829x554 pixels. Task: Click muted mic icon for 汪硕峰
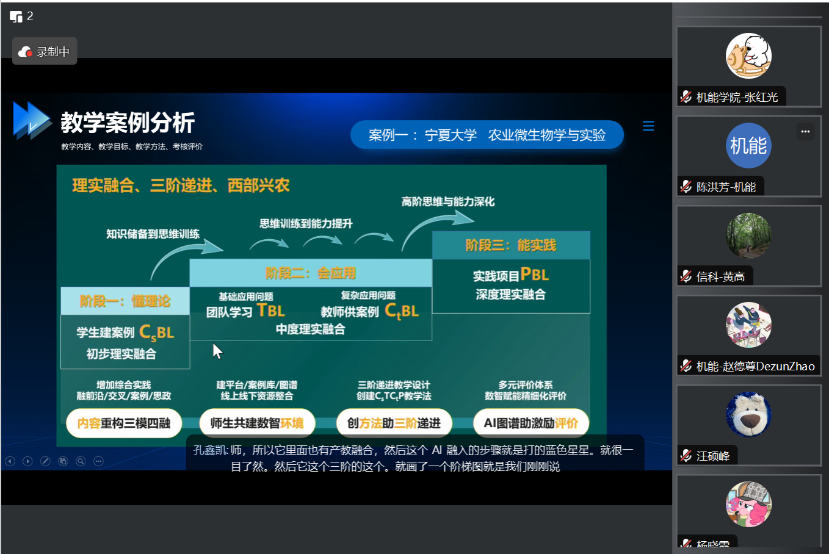click(686, 456)
